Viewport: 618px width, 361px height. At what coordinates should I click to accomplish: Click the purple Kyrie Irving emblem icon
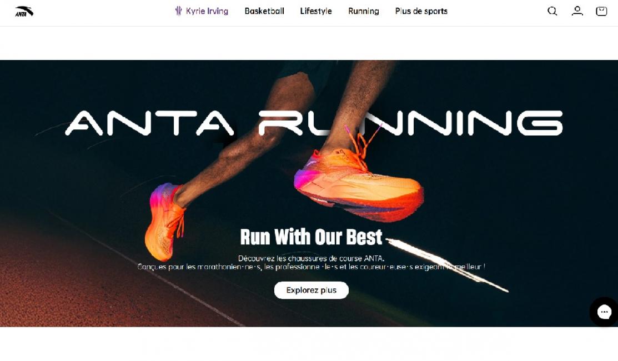click(x=178, y=11)
